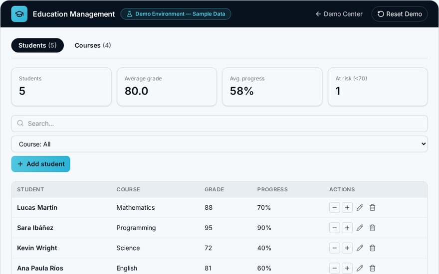This screenshot has width=439, height=274.
Task: Click grade value 95
Action: tap(209, 228)
